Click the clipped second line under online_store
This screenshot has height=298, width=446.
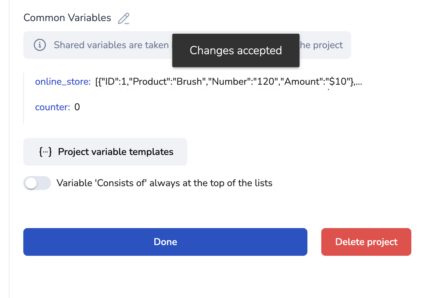(220, 90)
